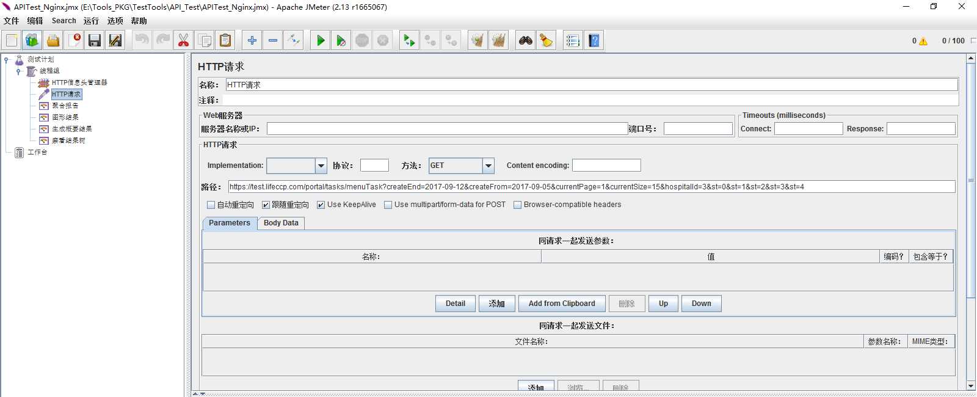Click the Cut scissors icon
Viewport: 977px width, 397px height.
(183, 40)
